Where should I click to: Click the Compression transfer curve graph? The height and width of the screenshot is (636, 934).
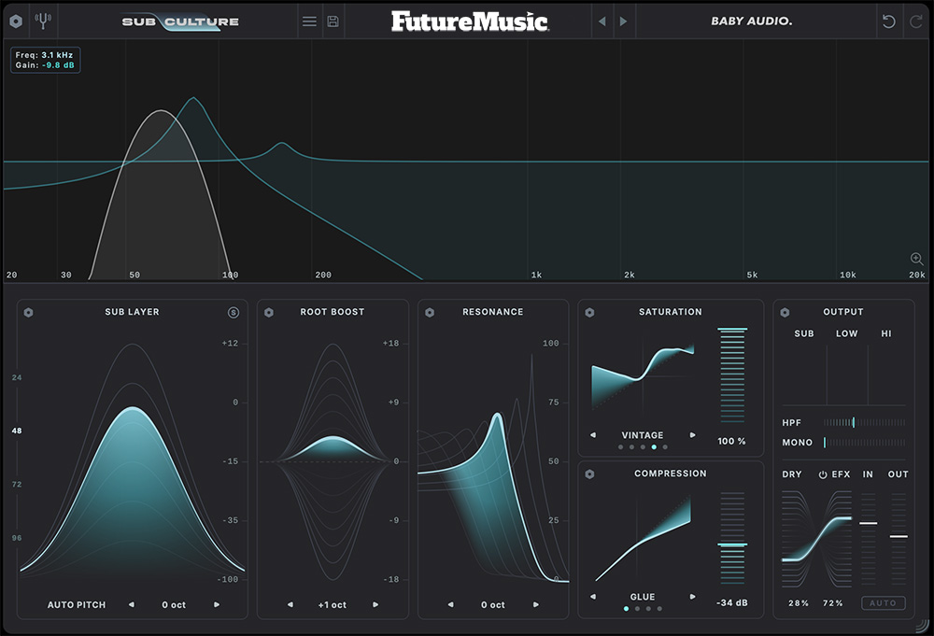click(x=643, y=538)
